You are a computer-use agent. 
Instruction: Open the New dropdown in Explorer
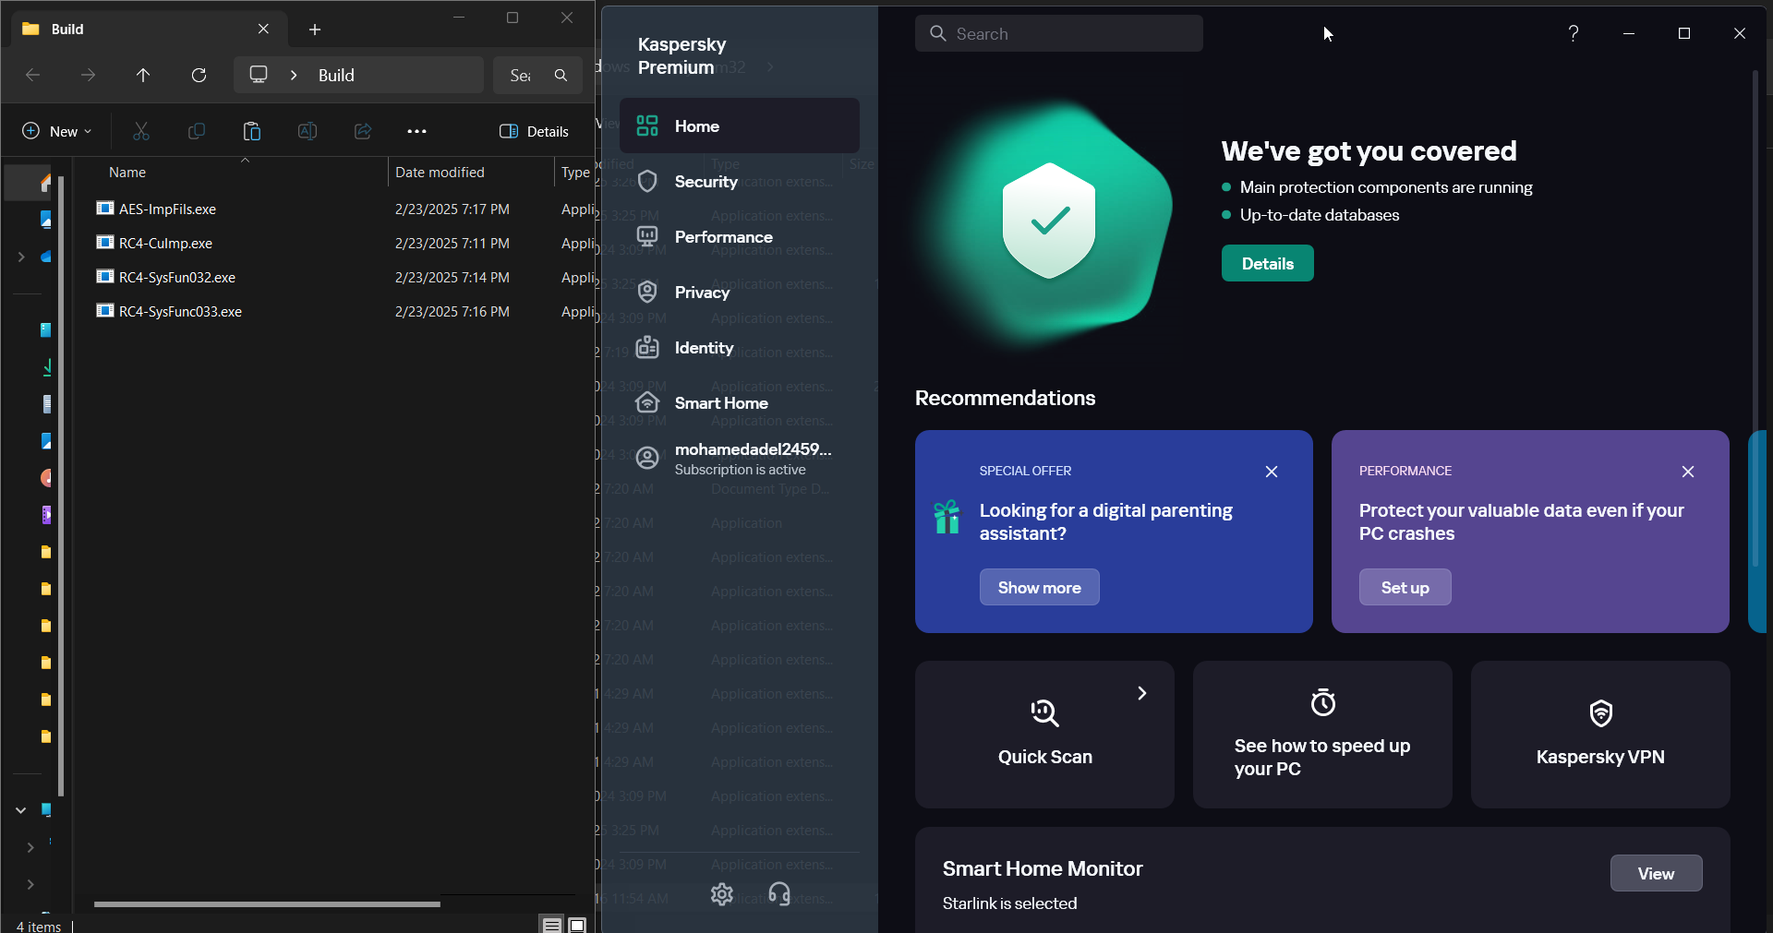(x=57, y=131)
